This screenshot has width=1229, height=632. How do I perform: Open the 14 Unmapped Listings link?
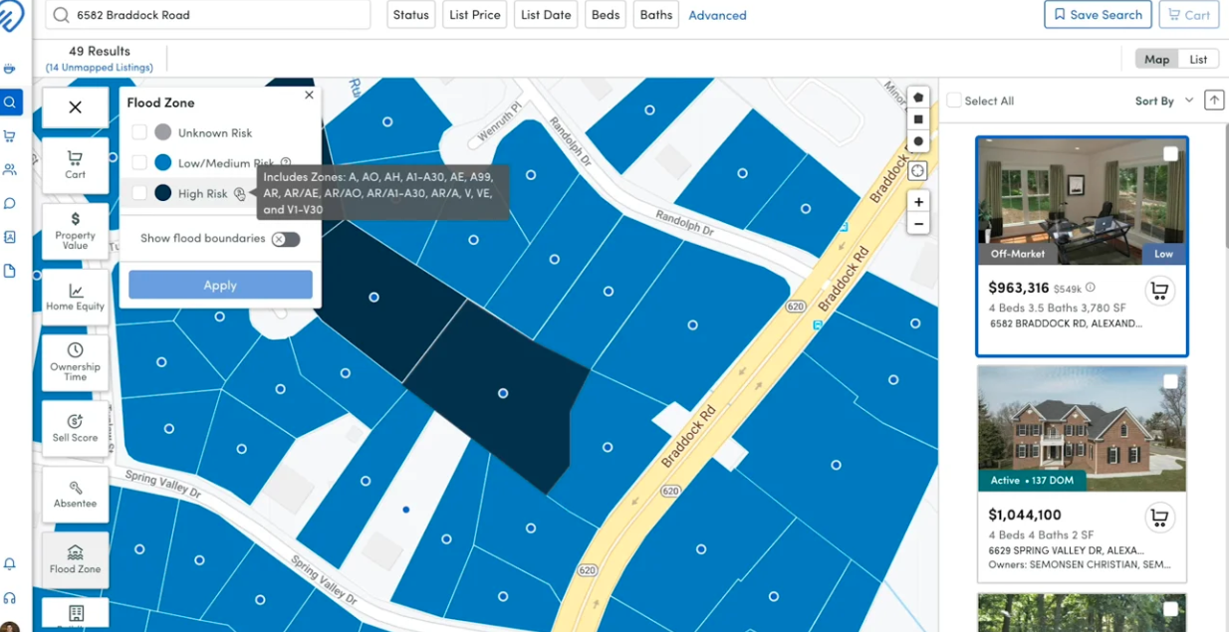(100, 68)
